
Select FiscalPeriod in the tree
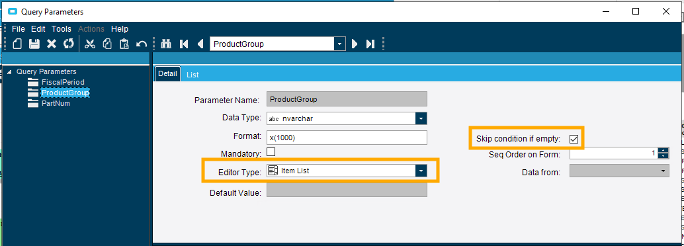coord(63,82)
